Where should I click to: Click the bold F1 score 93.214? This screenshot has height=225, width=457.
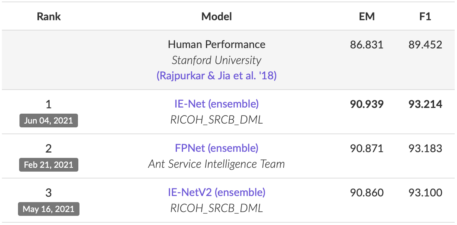[x=425, y=104]
